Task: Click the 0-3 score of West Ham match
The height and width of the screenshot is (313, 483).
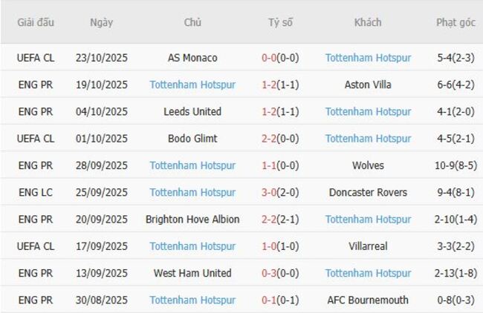Action: [x=271, y=273]
